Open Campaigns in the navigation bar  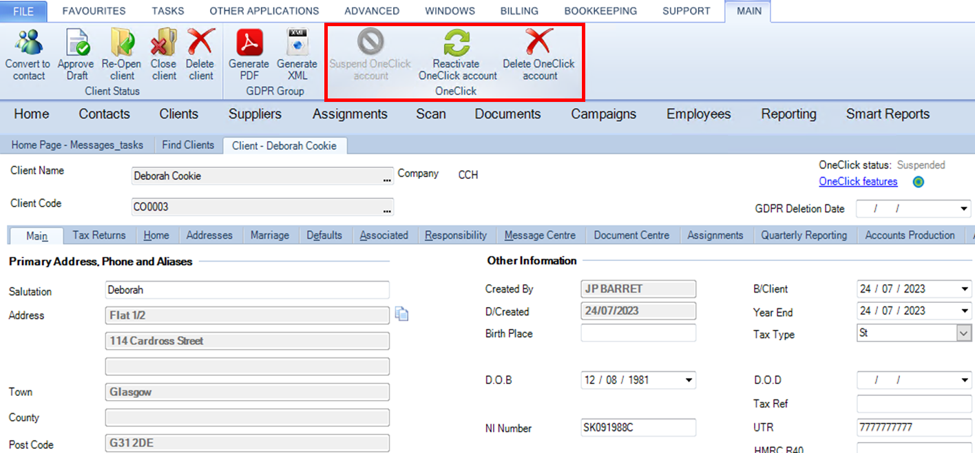pos(603,114)
